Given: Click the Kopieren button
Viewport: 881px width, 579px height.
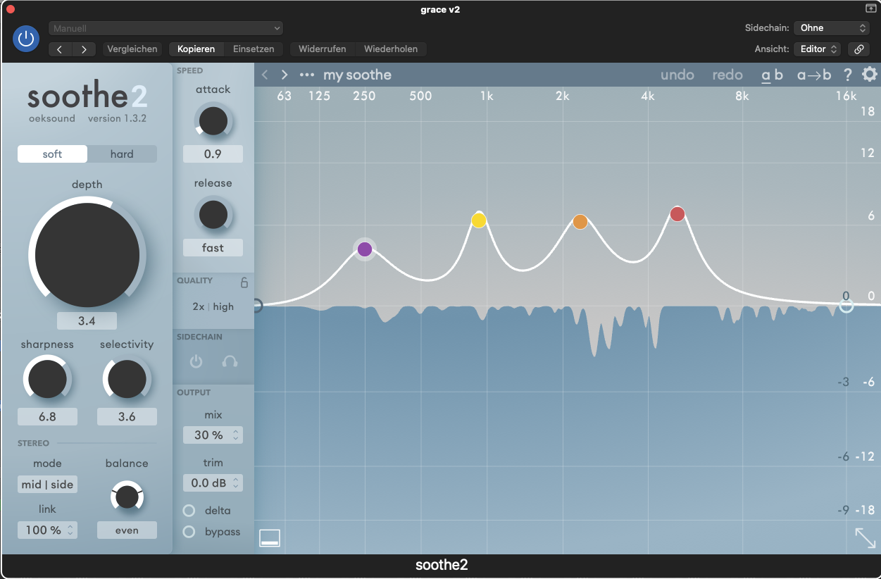Looking at the screenshot, I should (196, 49).
